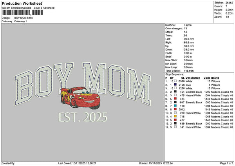Screen dimensions: 235x166
Task: Click the "Colorway 1" value
Action: click(x=20, y=22)
